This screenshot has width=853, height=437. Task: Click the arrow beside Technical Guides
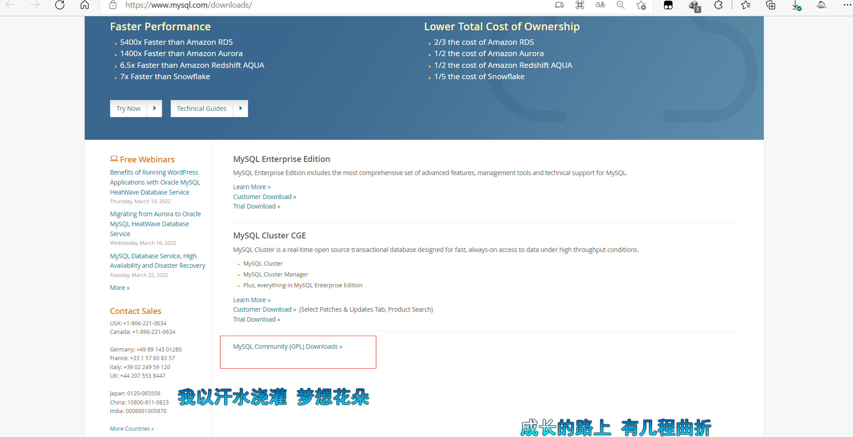240,109
